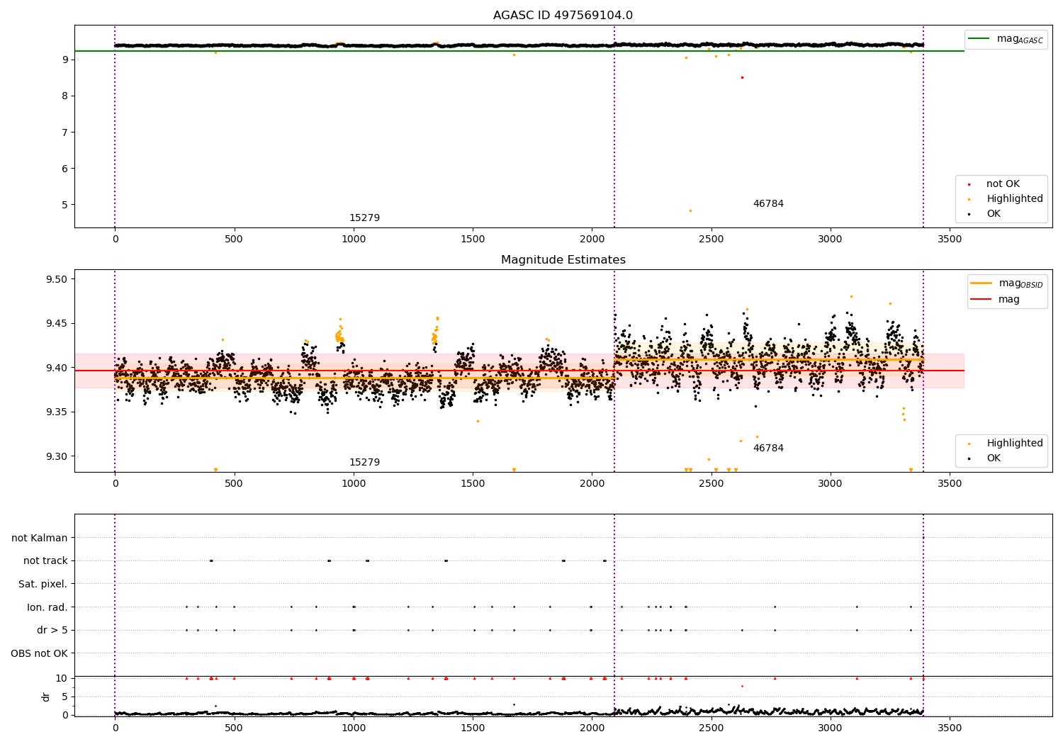
Task: Click the 10 tick on the dr axis
Action: [62, 678]
